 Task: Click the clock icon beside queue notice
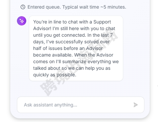pyautogui.click(x=23, y=7)
